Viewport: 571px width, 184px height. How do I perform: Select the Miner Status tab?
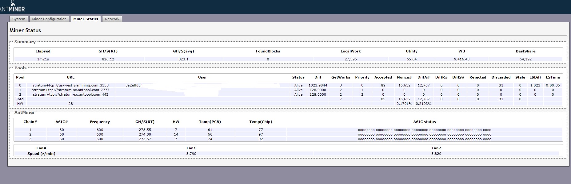click(x=86, y=19)
